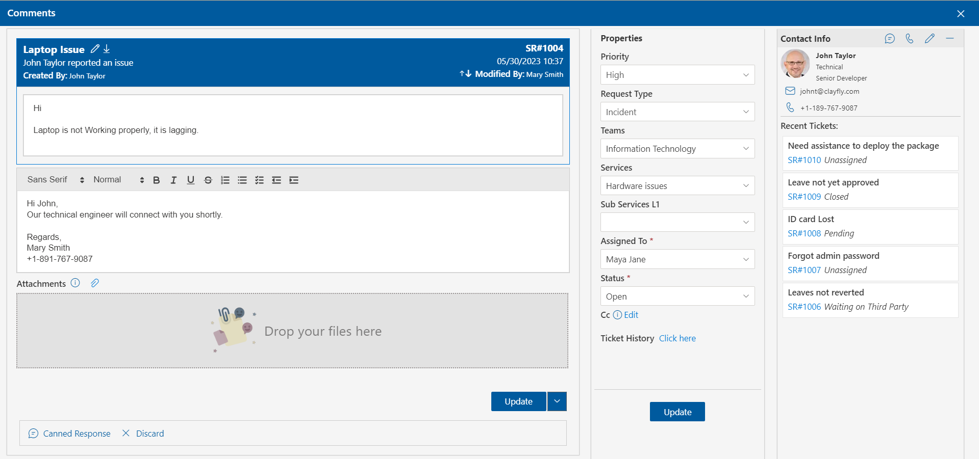This screenshot has height=459, width=979.
Task: Open Assigned To dropdown showing Maya Jane
Action: (x=677, y=259)
